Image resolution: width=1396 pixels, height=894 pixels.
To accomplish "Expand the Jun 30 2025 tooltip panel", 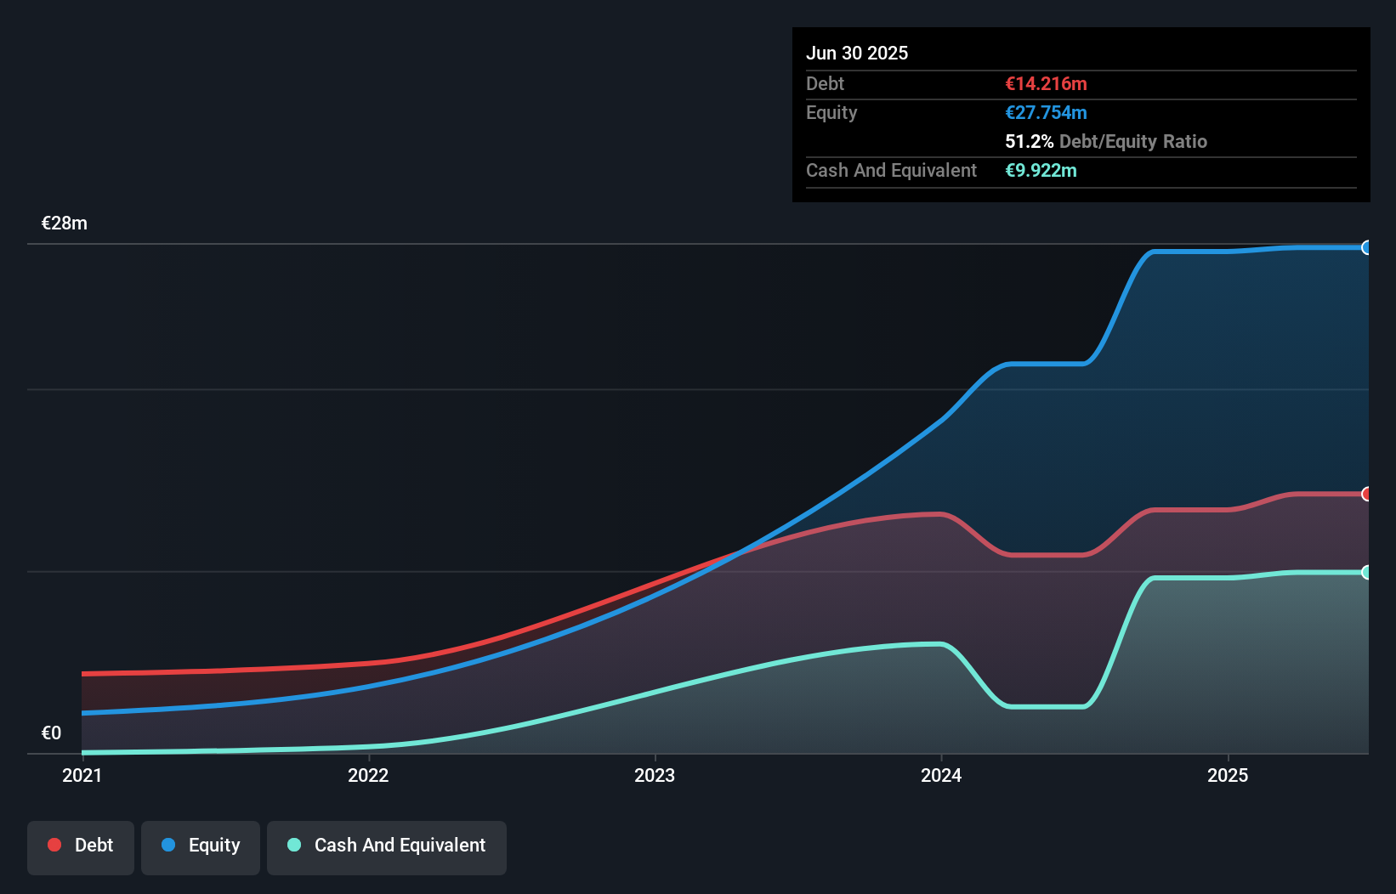I will pos(858,53).
